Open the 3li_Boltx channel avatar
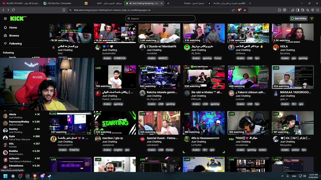Image resolution: width=321 pixels, height=180 pixels. [x=187, y=47]
